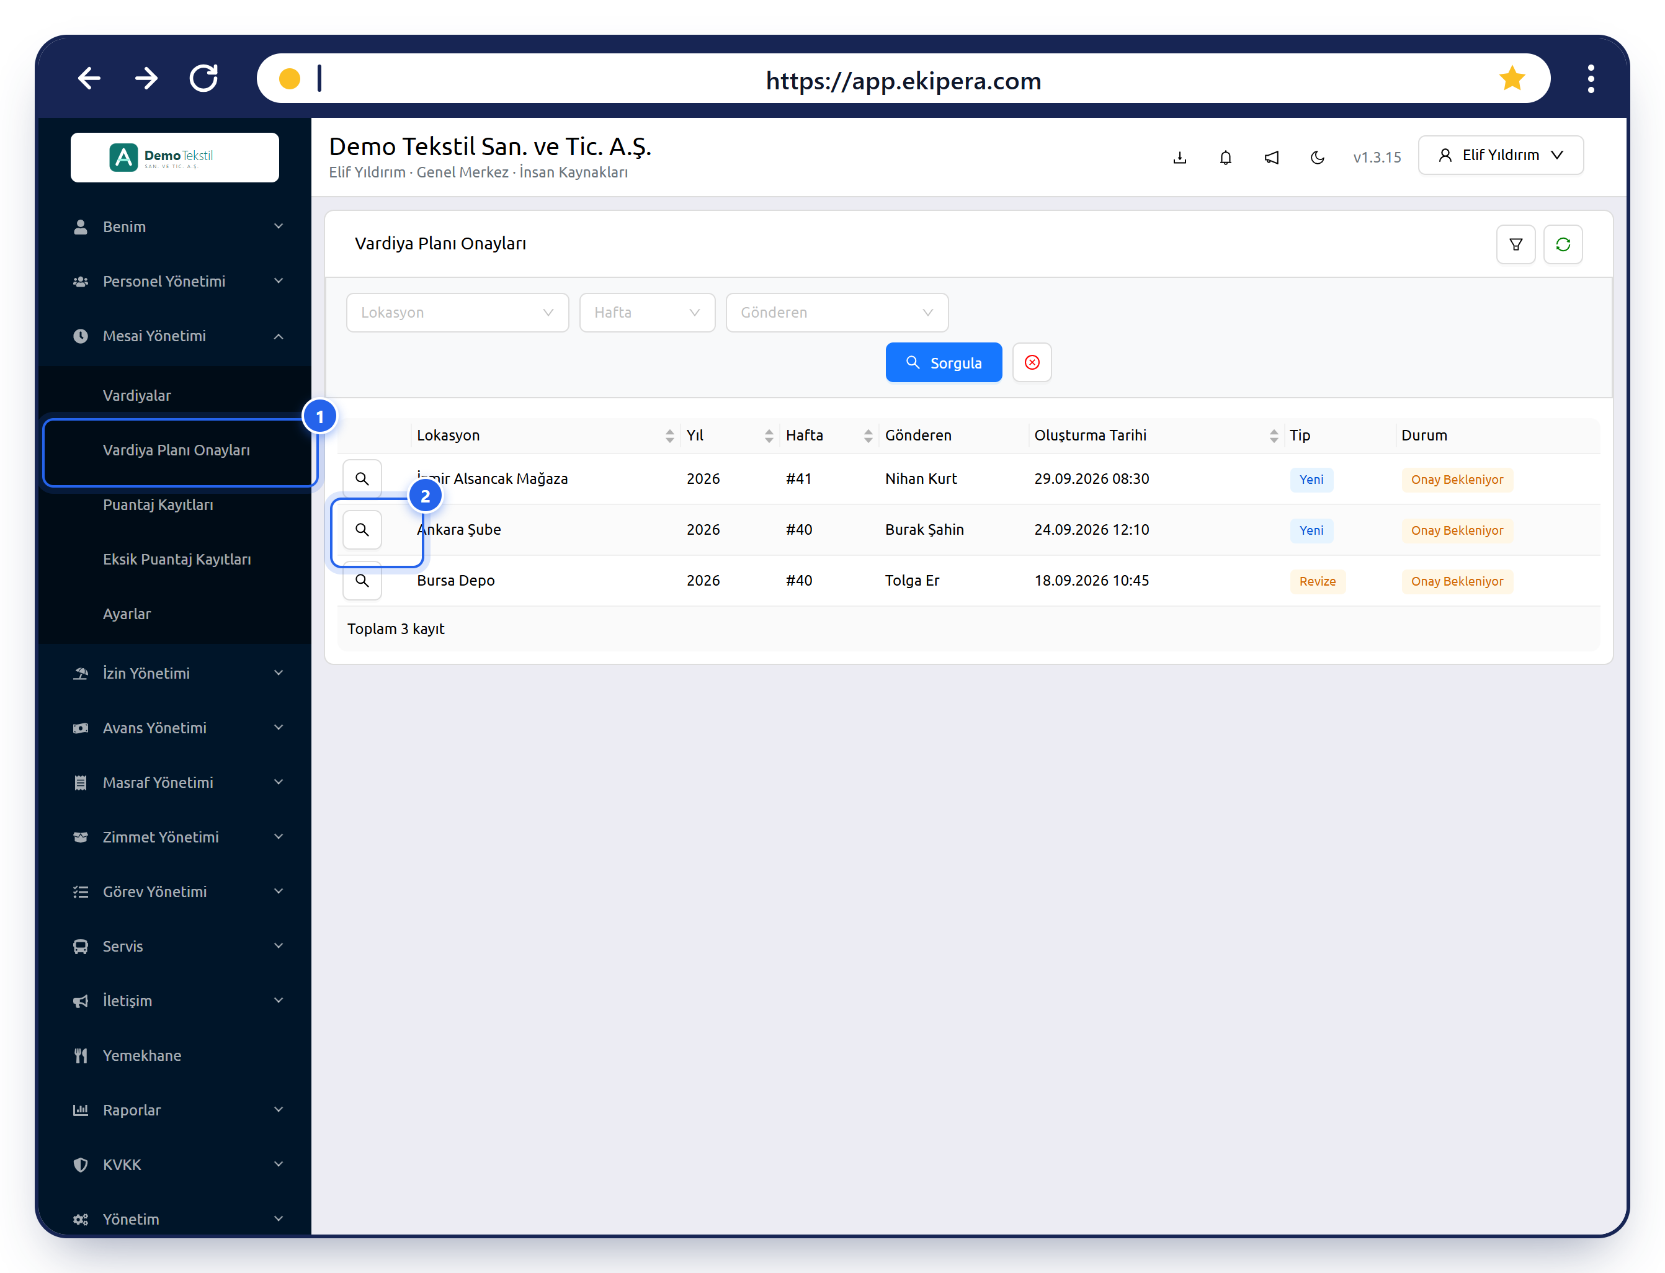View details of the Bursa Depo row
Image resolution: width=1665 pixels, height=1273 pixels.
point(362,581)
